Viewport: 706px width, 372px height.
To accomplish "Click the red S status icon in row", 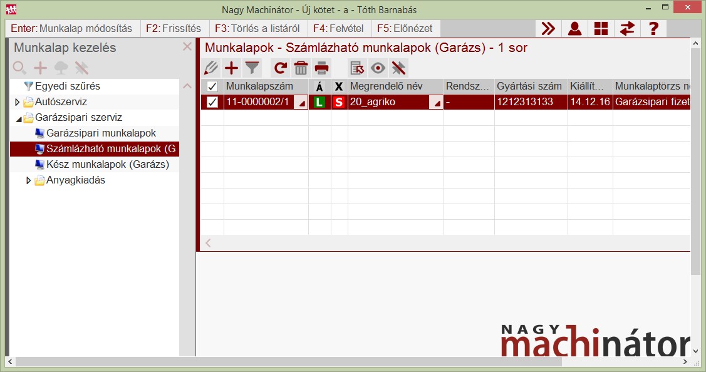I will (x=338, y=102).
